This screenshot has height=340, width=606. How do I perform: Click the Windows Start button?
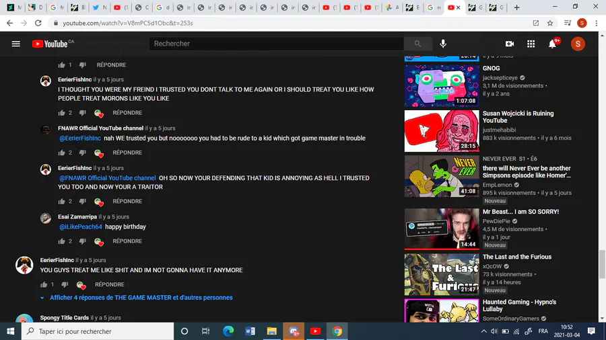10,331
